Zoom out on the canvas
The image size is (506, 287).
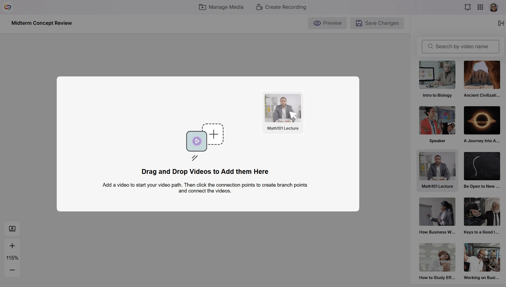[x=12, y=270]
